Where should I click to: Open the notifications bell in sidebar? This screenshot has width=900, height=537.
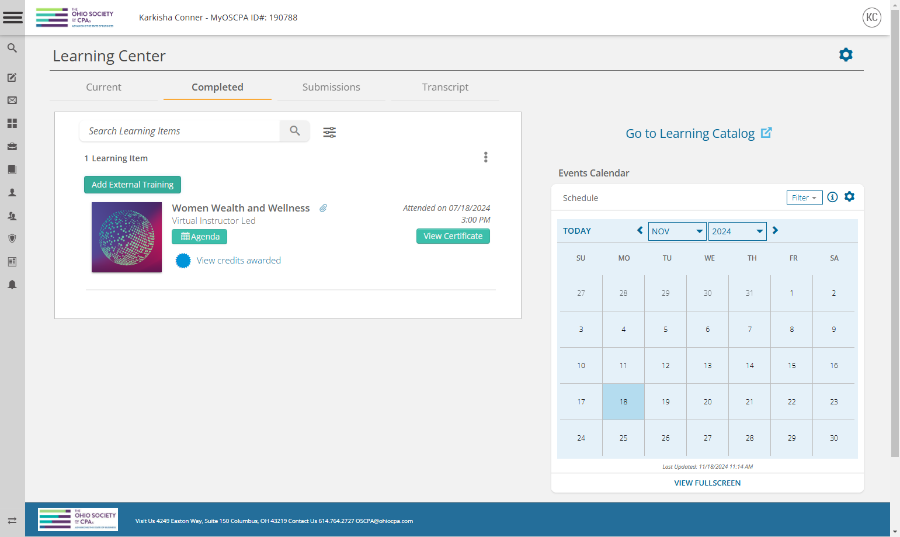12,285
